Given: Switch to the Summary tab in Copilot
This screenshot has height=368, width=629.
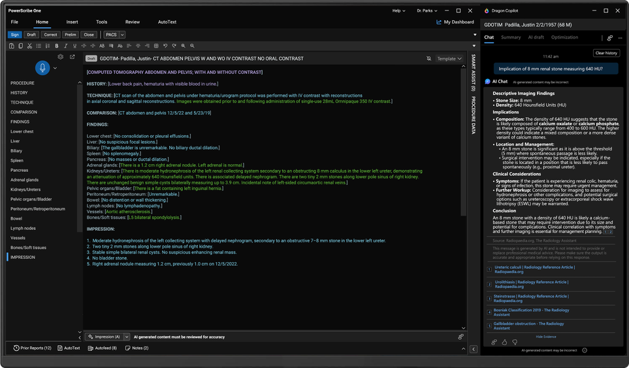Looking at the screenshot, I should tap(511, 37).
